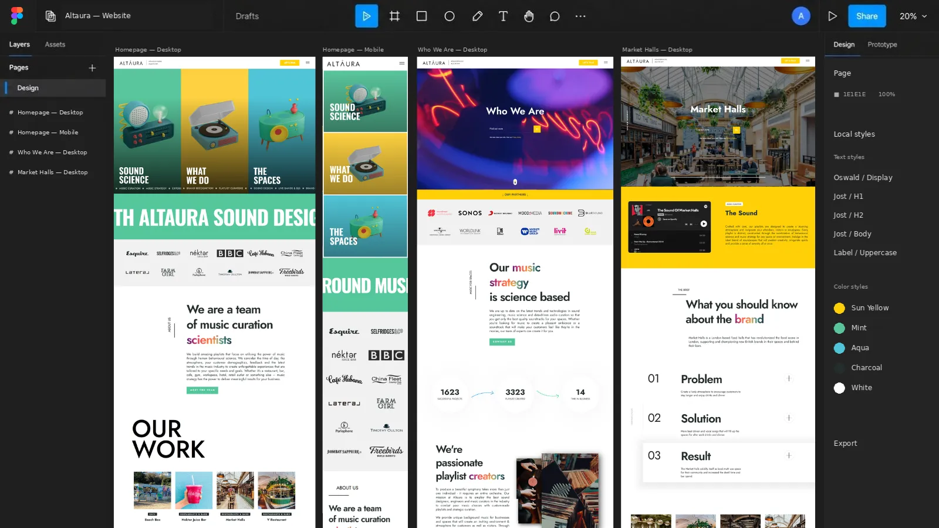Expand the Solution row plus in Market Halls
This screenshot has width=939, height=528.
[789, 418]
